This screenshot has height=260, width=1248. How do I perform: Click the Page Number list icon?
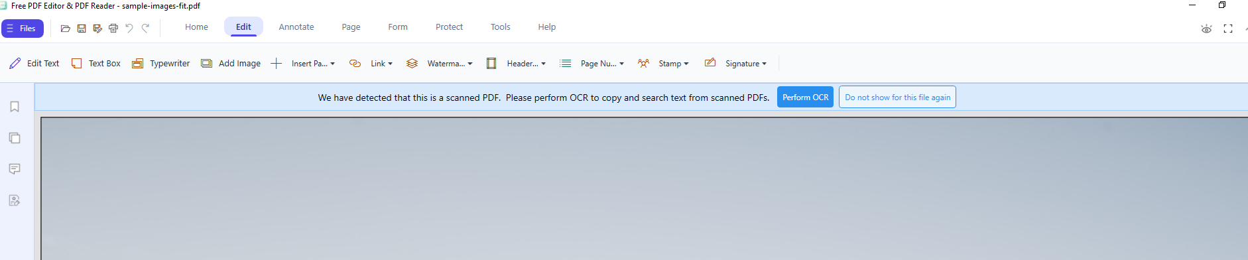[566, 64]
